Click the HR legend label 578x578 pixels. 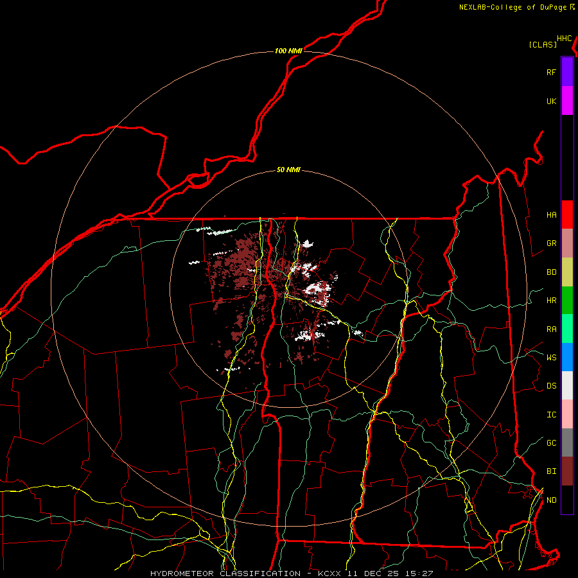tap(551, 301)
